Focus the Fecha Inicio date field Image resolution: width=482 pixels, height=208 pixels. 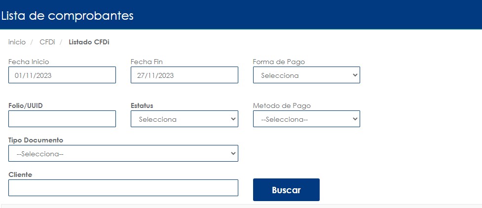click(x=62, y=75)
